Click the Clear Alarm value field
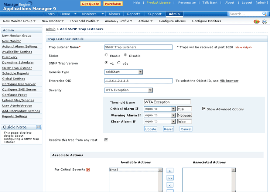Image resolution: width=270 pixels, height=192 pixels. tap(184, 121)
